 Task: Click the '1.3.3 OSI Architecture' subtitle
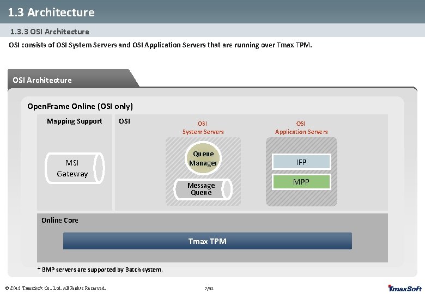pyautogui.click(x=50, y=32)
